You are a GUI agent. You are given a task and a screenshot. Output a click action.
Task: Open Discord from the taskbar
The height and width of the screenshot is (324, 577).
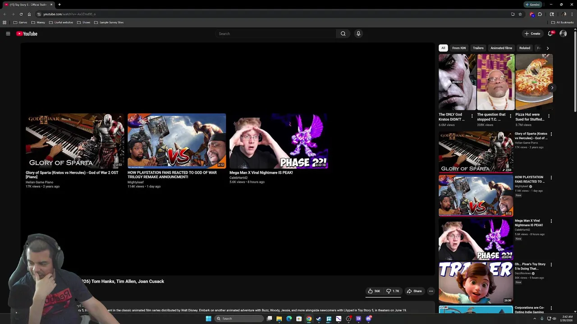[368, 319]
